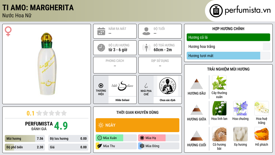Click the Dịp sử dụng occasion box
Image resolution: width=275 pixels, height=155 pixels.
point(160,65)
